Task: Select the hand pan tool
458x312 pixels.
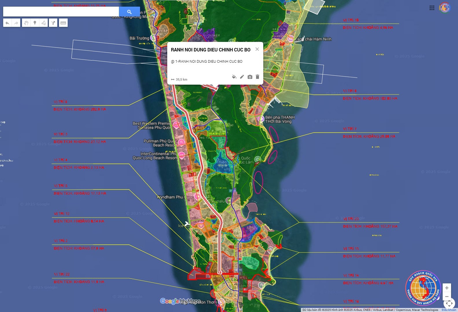Action: click(x=26, y=23)
